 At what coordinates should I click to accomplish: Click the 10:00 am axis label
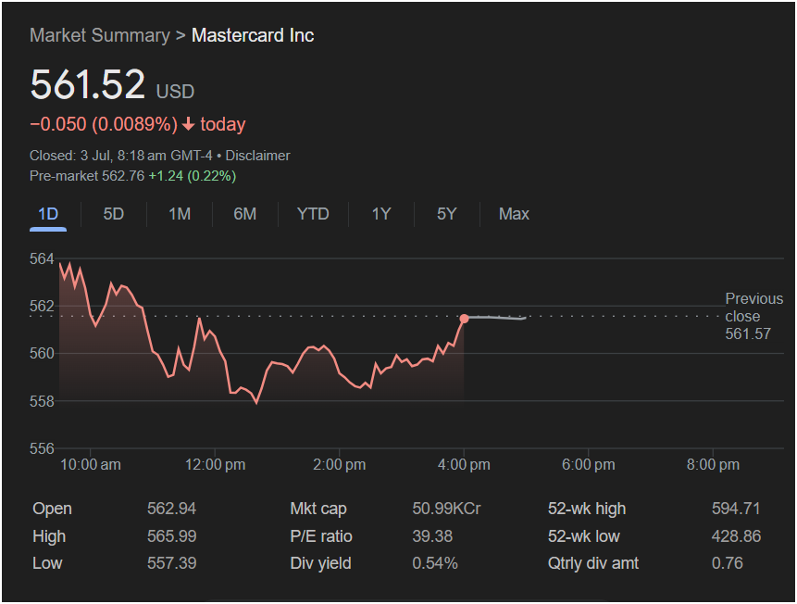(x=91, y=464)
